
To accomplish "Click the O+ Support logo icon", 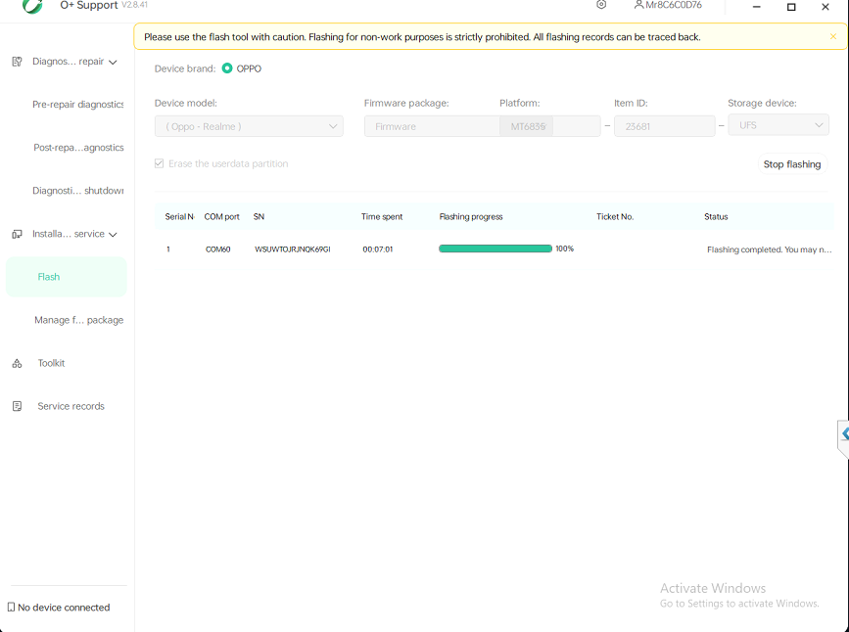I will 32,6.
